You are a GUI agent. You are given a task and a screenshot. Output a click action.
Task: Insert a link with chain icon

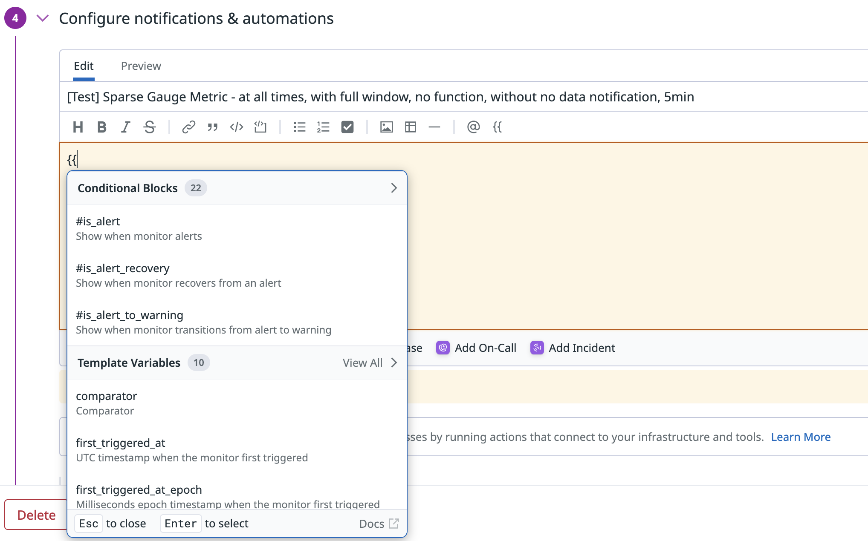coord(188,127)
